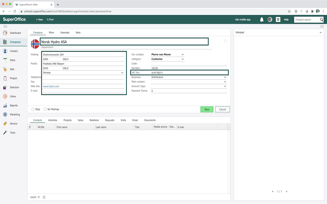Refresh the contacts list count
This screenshot has width=327, height=204.
44,197
